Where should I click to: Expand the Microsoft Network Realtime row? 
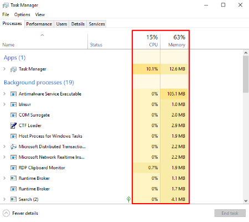[x=4, y=157]
